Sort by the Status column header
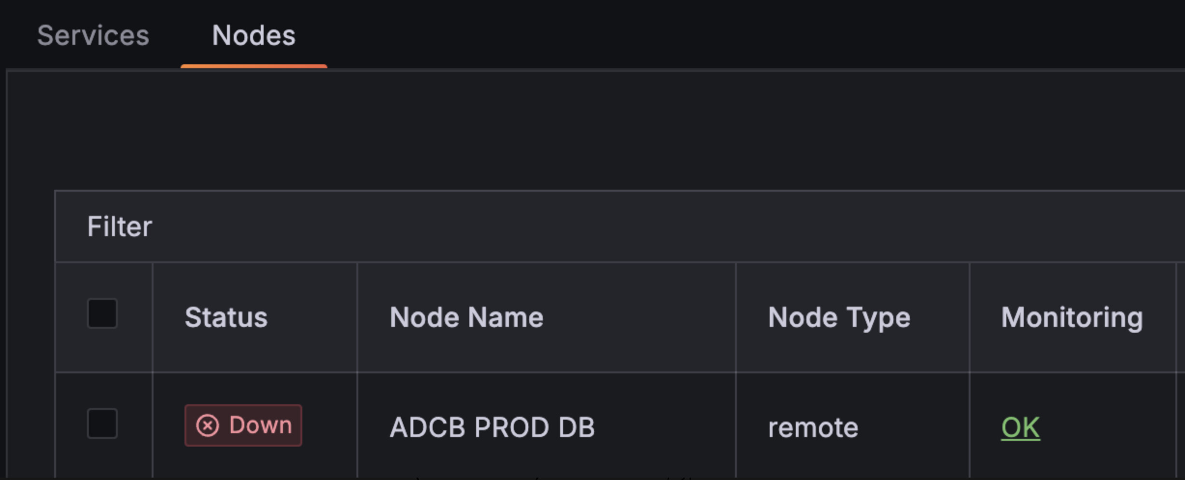The width and height of the screenshot is (1185, 480). 226,317
